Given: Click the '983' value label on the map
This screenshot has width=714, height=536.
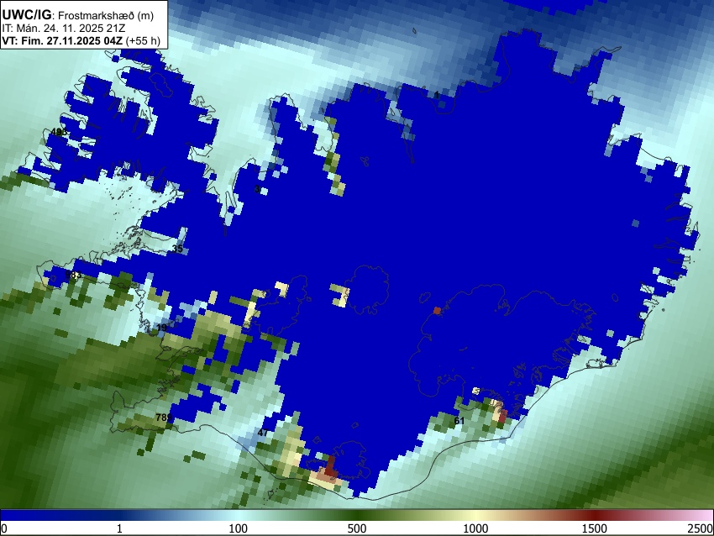Looking at the screenshot, I should [74, 275].
